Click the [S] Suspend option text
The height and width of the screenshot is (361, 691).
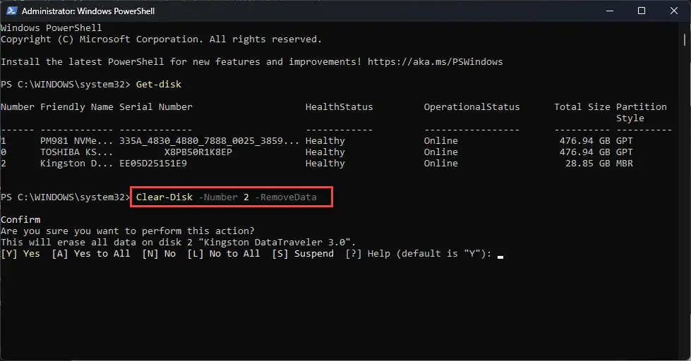[303, 254]
